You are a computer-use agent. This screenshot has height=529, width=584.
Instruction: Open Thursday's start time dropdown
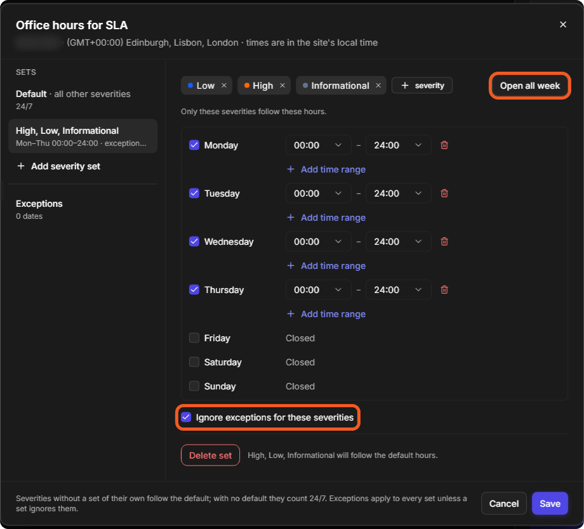pyautogui.click(x=318, y=290)
